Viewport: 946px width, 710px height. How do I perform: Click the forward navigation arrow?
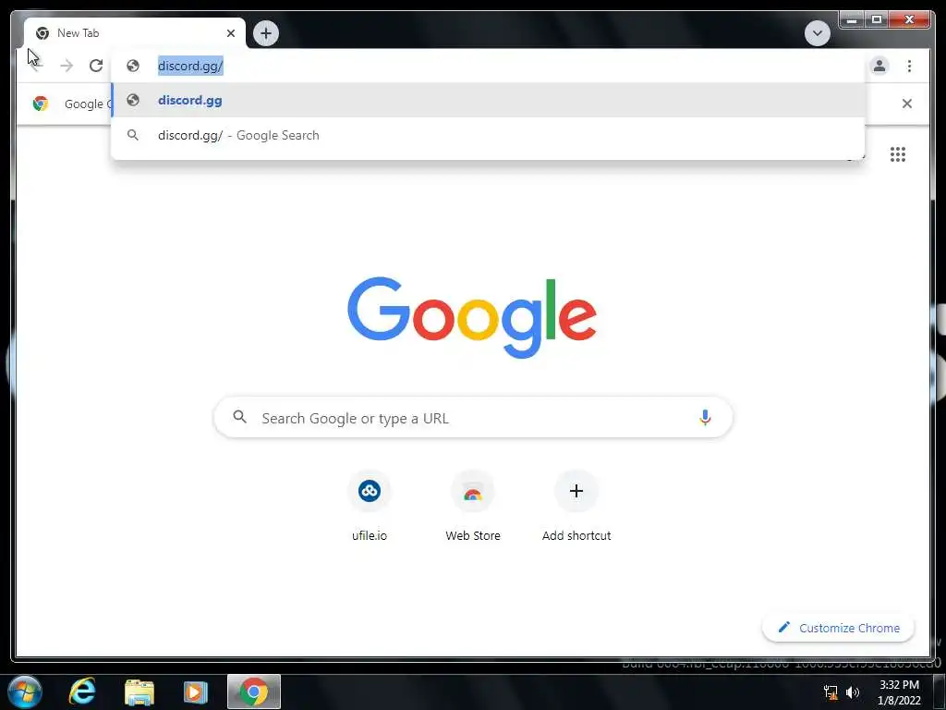tap(67, 66)
